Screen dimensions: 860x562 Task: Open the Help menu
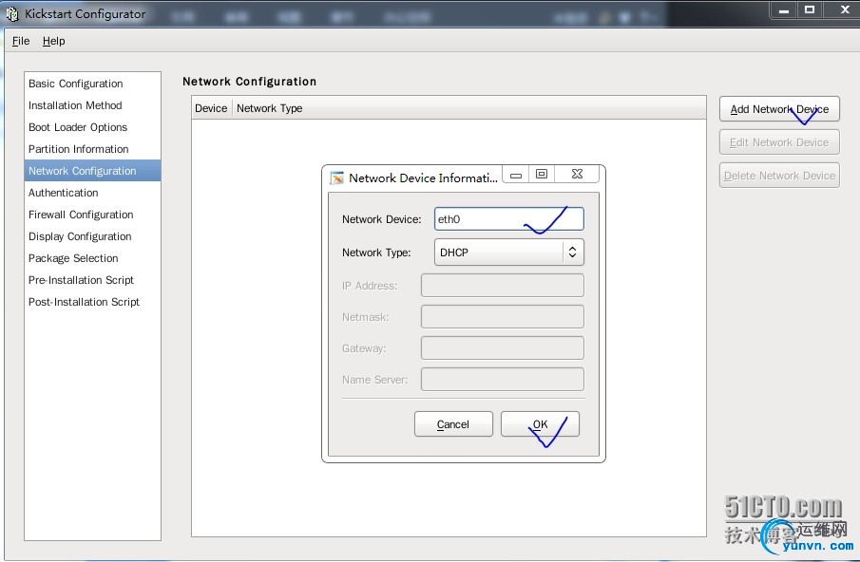point(54,41)
